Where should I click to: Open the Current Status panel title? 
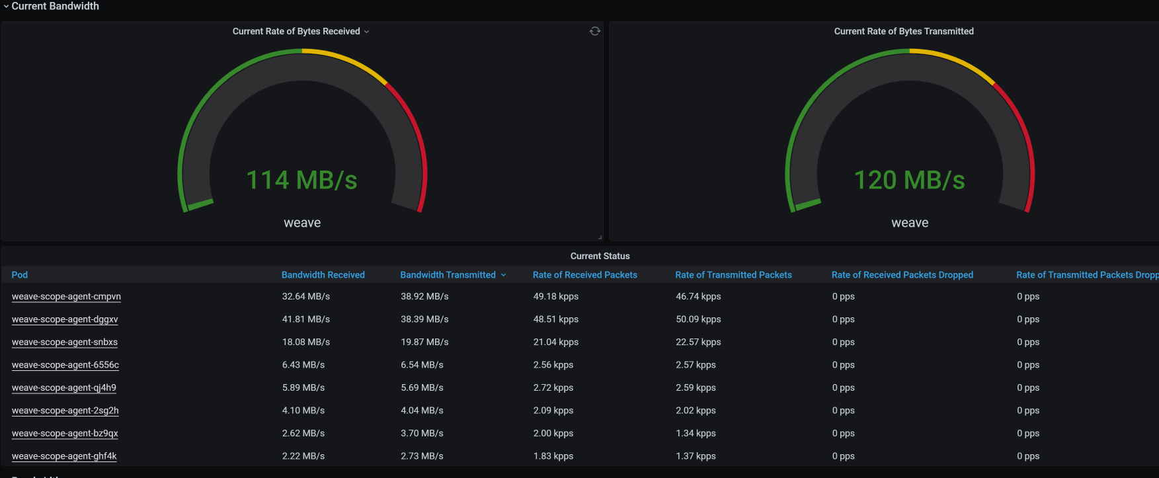click(600, 256)
